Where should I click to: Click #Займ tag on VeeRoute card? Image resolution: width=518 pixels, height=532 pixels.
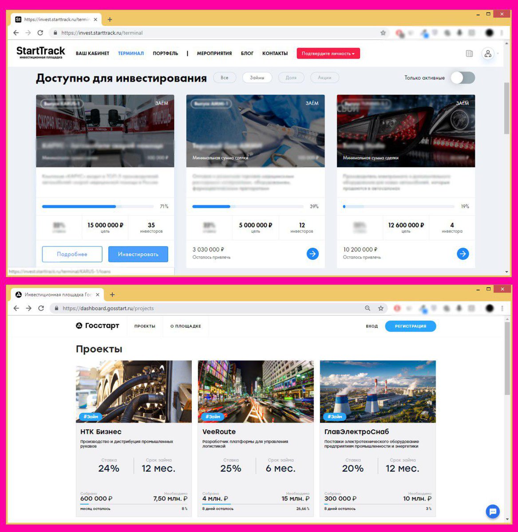(213, 417)
